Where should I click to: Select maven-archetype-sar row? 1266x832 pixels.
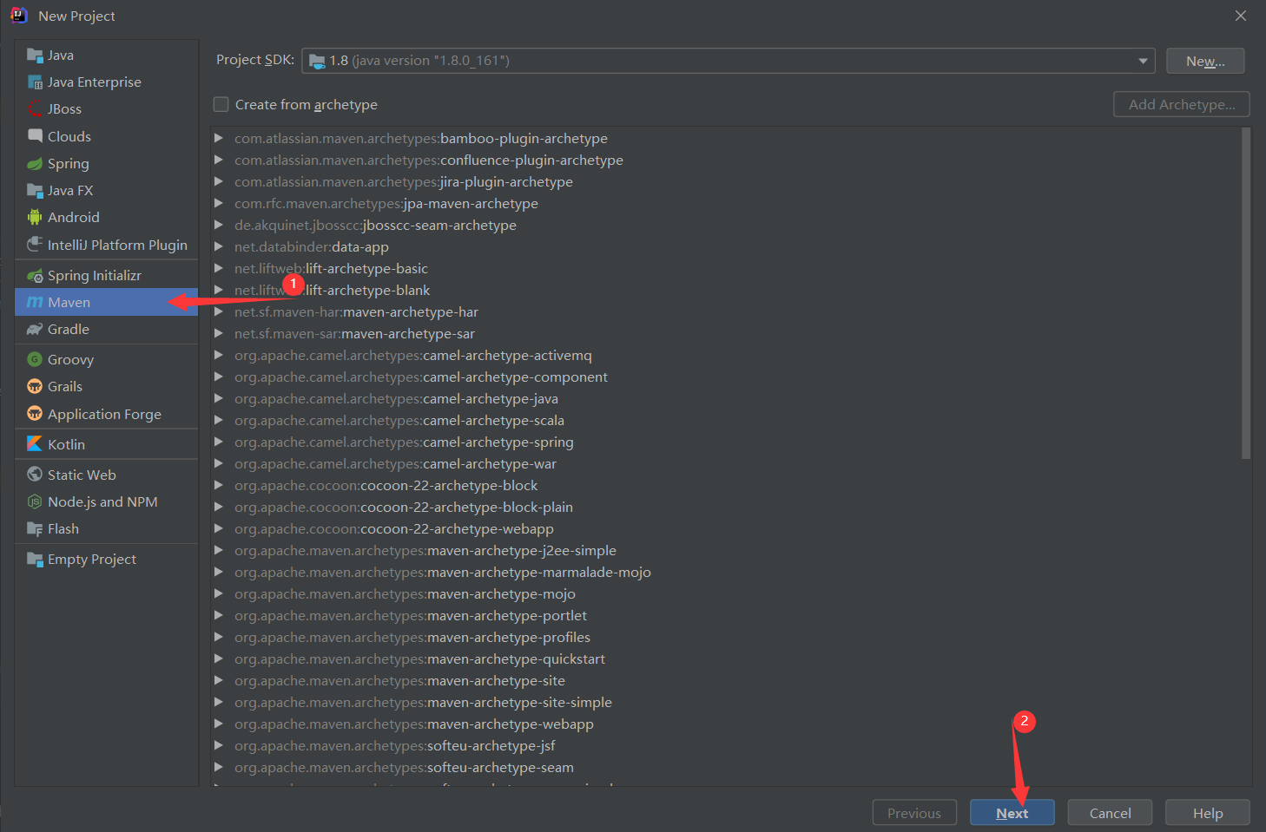726,333
